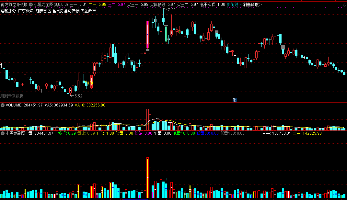Viewport: 347px width, 200px height.
Task: Select the green-filled candlestick near the peak
Action: click(166, 34)
